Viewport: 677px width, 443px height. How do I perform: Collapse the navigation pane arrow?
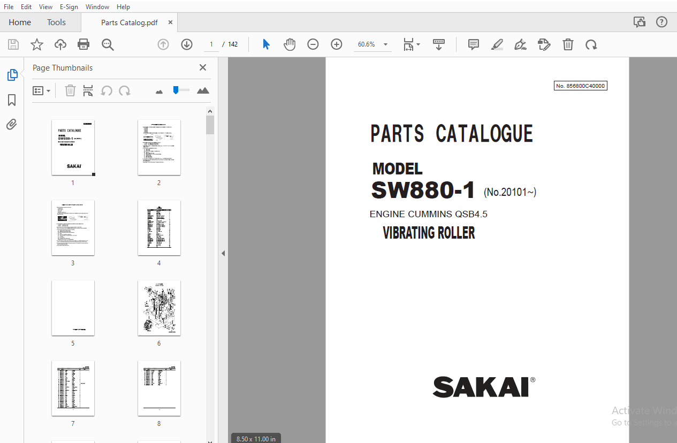[x=223, y=253]
